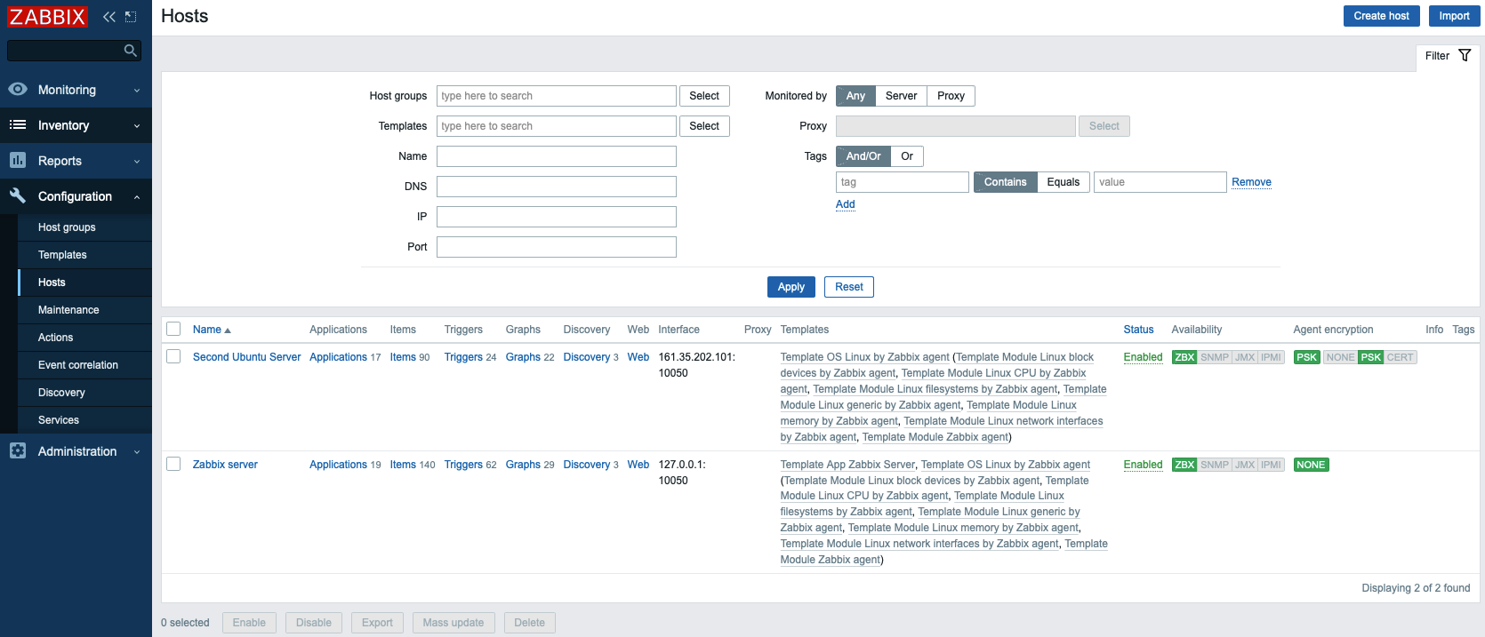
Task: Click the Filter funnel icon
Action: (x=1465, y=56)
